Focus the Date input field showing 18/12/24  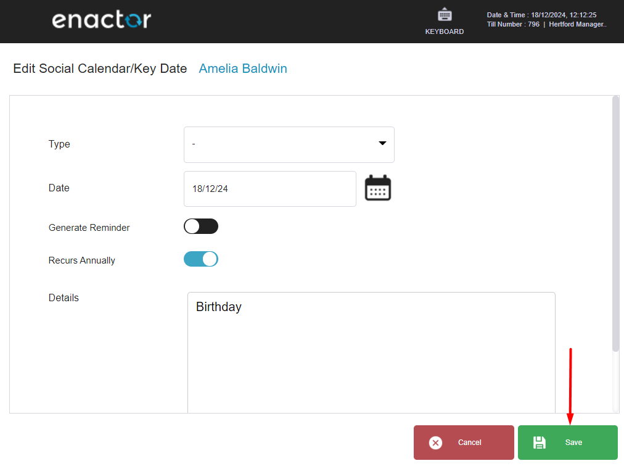(270, 189)
